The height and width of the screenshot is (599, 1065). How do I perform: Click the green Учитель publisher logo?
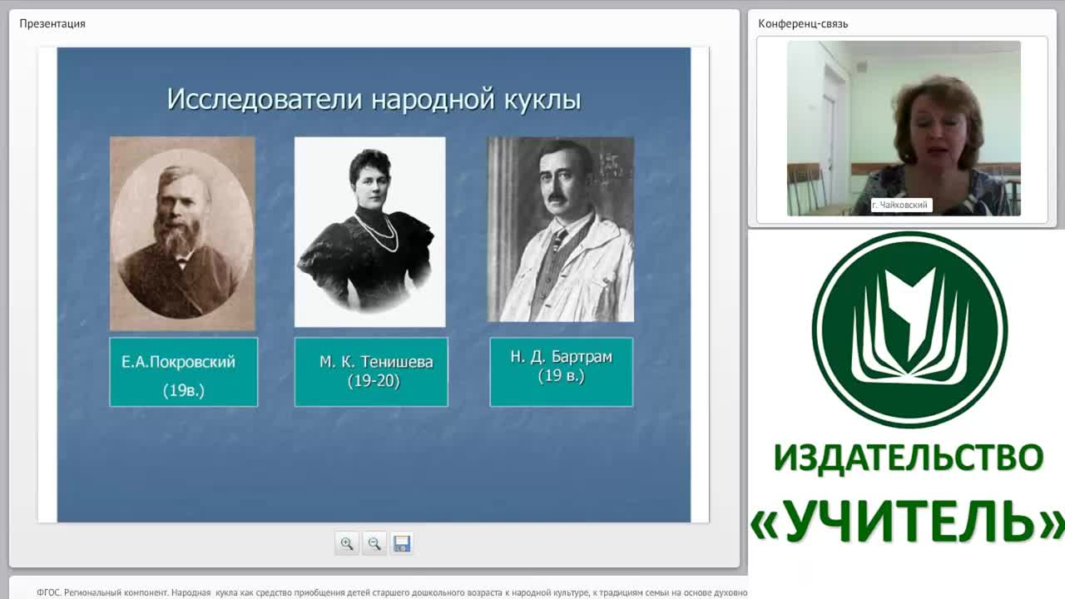tap(910, 329)
